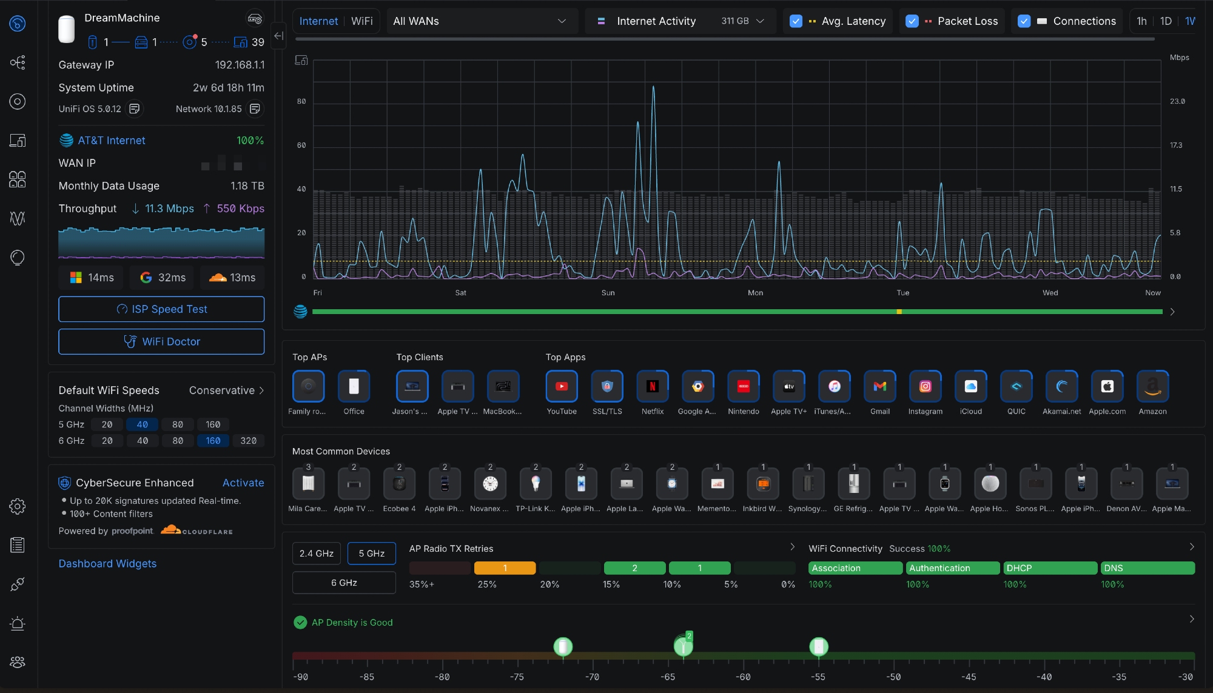This screenshot has height=693, width=1213.
Task: Open the Netflix app icon
Action: [x=653, y=386]
